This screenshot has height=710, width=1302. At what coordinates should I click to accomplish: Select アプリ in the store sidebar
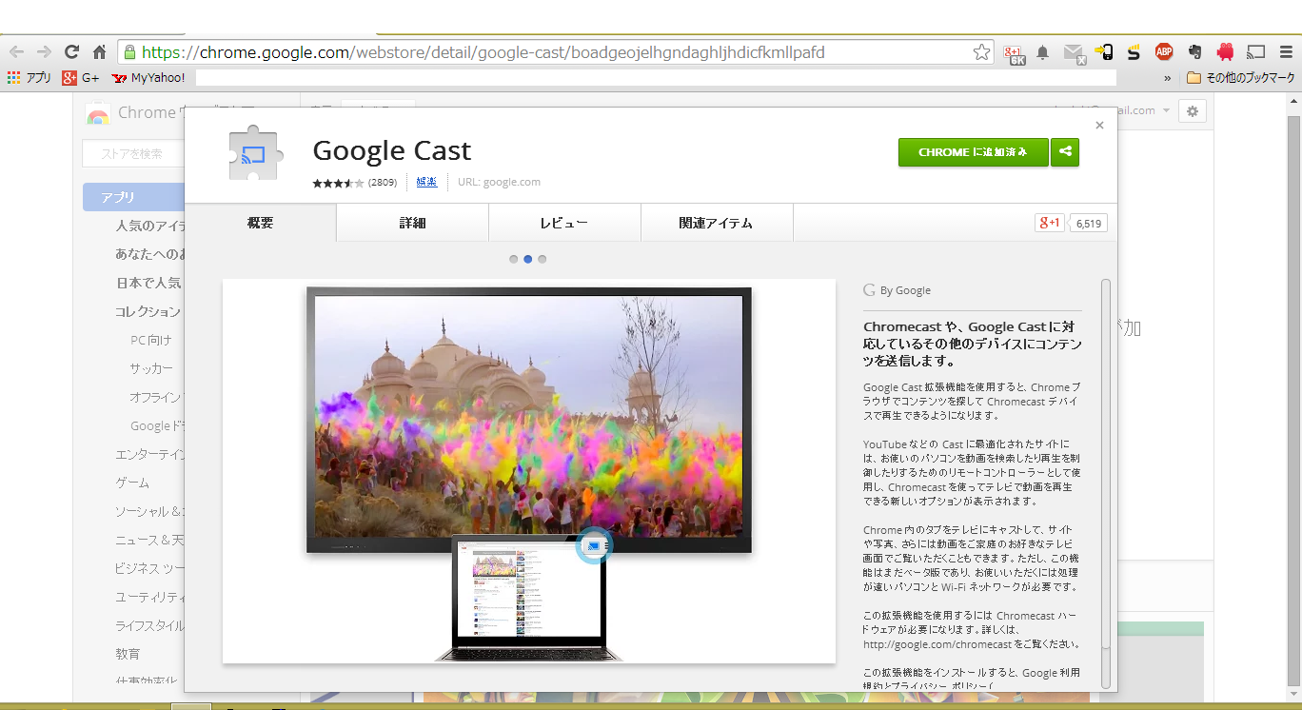click(133, 197)
